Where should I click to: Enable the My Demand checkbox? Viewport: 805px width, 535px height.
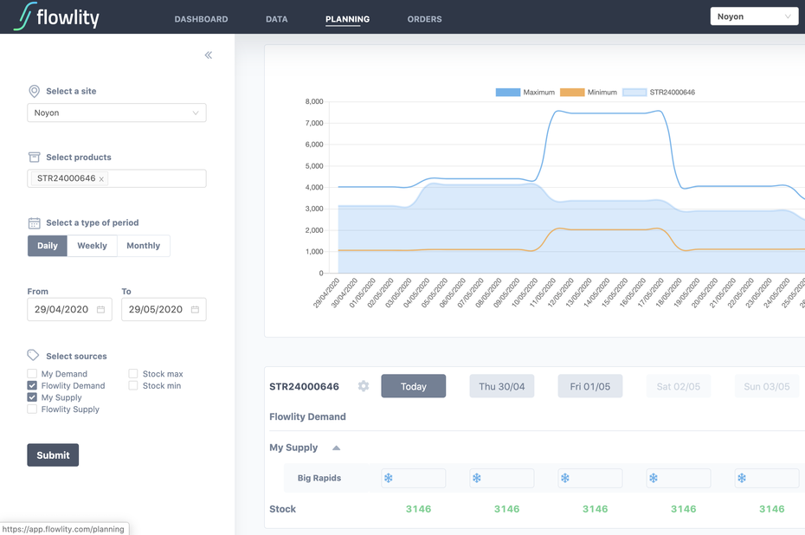pos(32,374)
